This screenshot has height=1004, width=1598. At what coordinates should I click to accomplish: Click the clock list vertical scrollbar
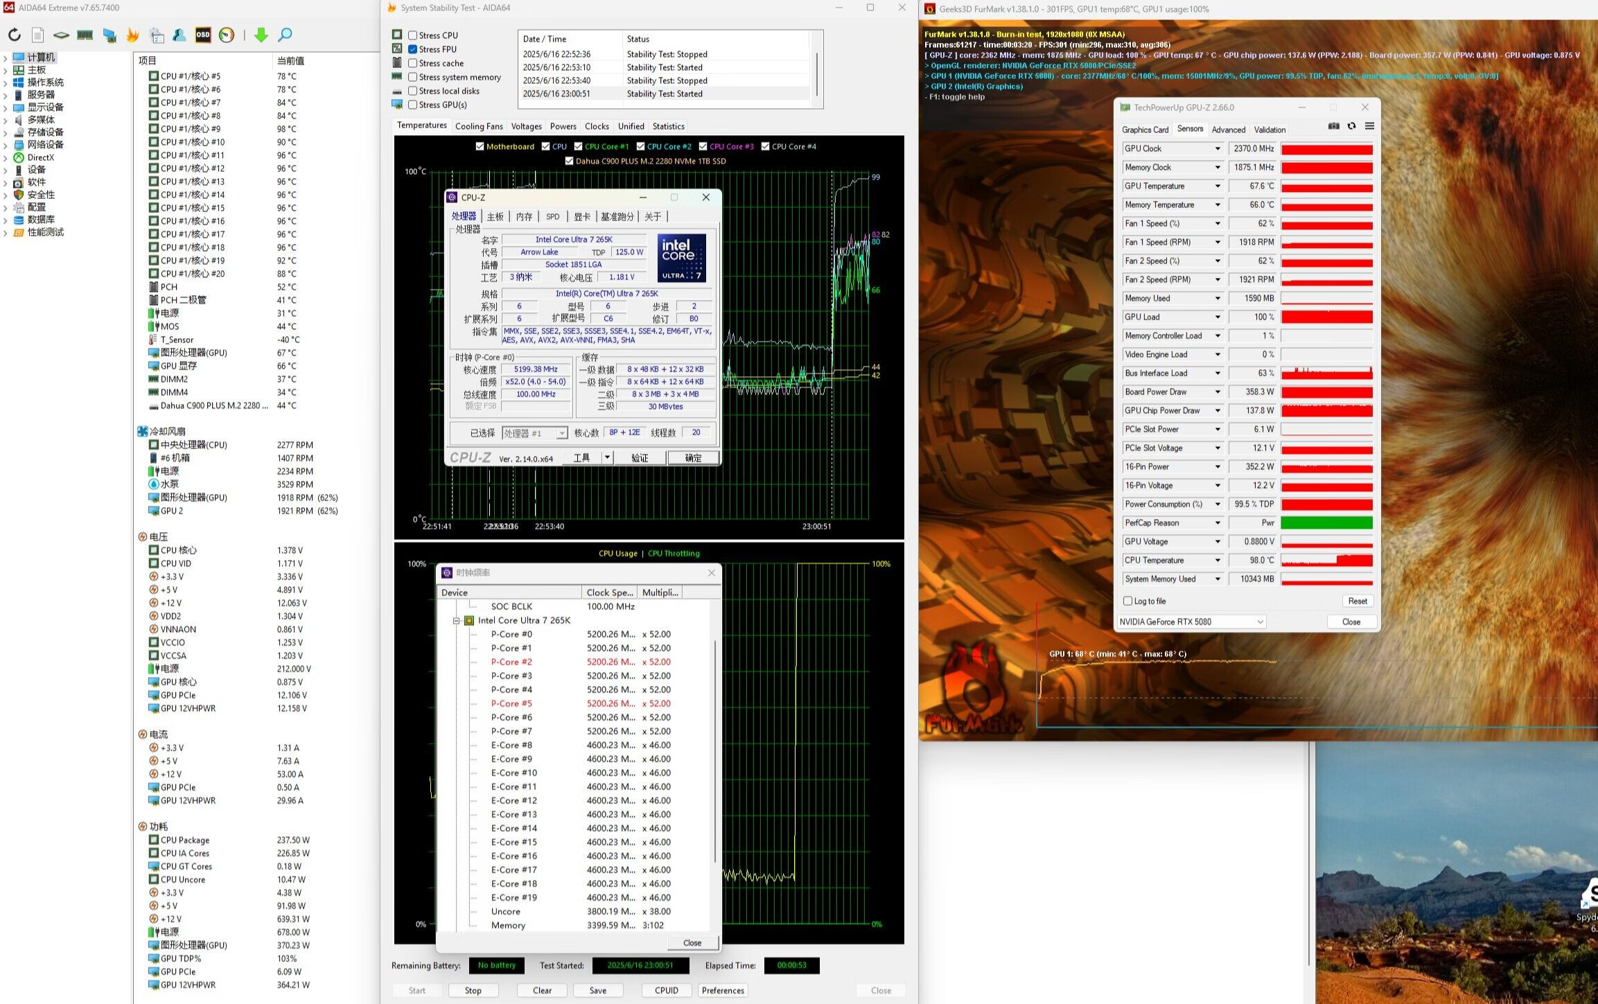tap(714, 752)
